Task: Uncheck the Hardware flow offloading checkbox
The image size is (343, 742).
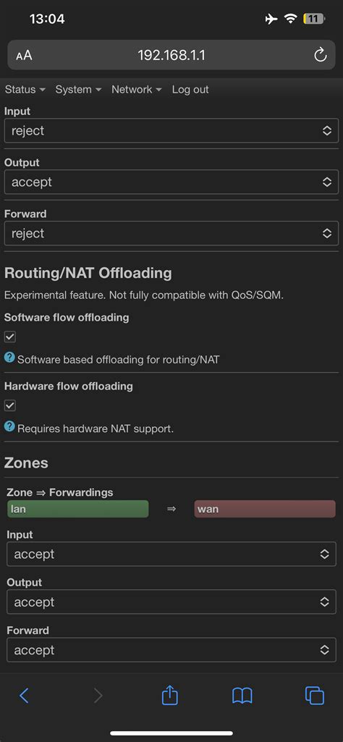Action: coord(10,406)
